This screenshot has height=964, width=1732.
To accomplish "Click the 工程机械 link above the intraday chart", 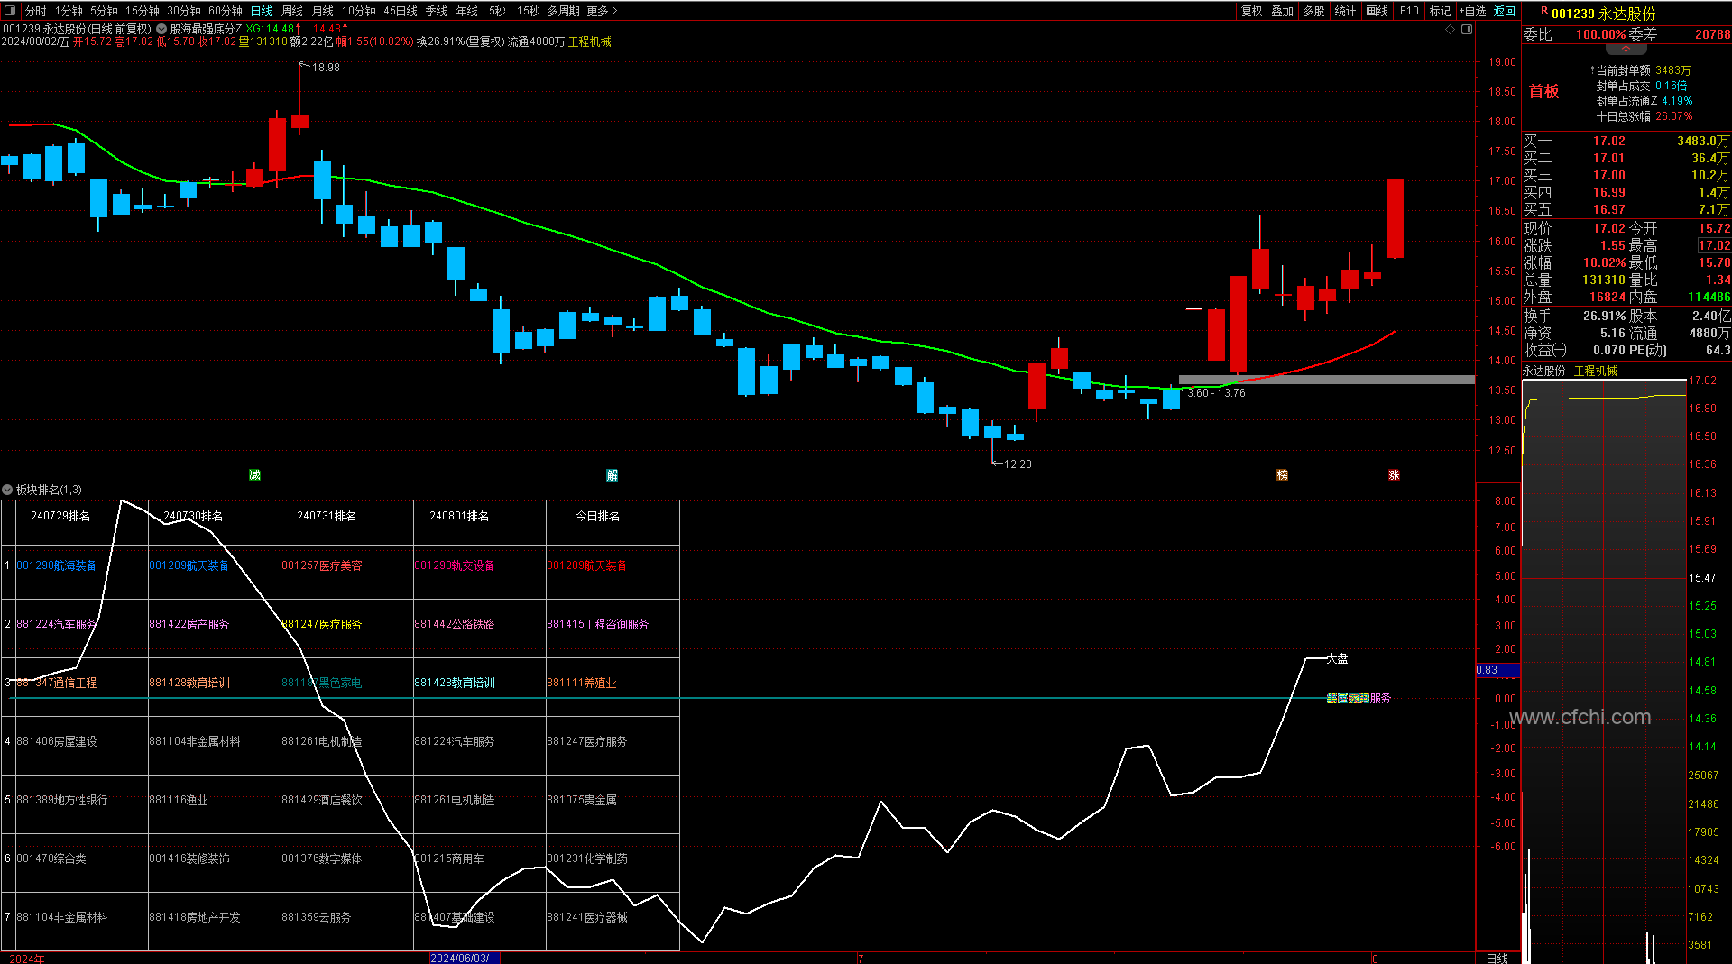I will tap(1596, 371).
